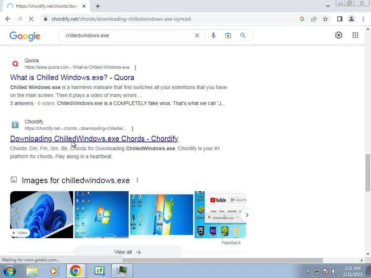This screenshot has height=278, width=371.
Task: Open Google quick settings gear
Action: tap(339, 35)
